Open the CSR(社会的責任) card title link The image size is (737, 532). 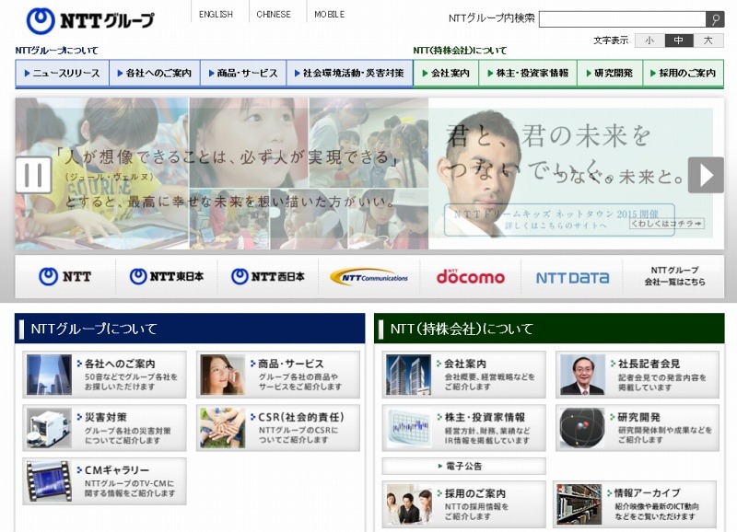point(301,417)
